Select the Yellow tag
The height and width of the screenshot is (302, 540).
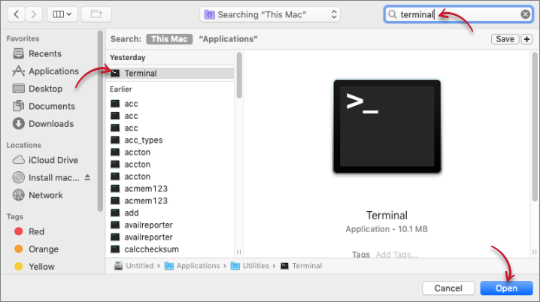pyautogui.click(x=41, y=267)
